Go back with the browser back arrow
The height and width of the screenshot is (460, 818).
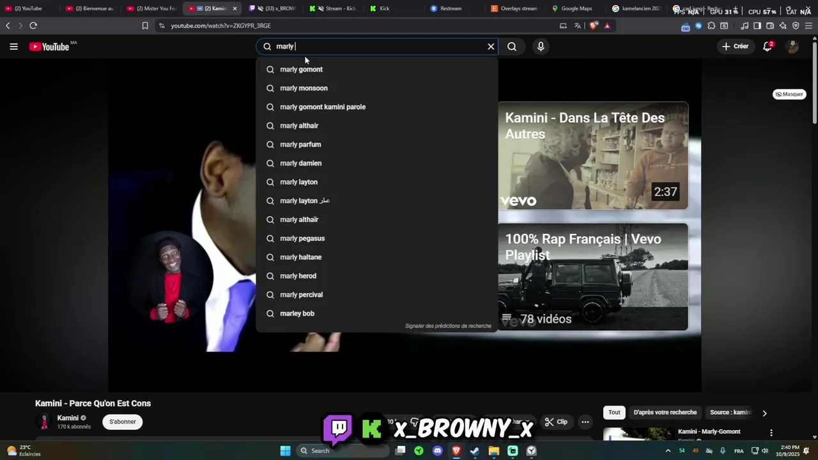(8, 26)
